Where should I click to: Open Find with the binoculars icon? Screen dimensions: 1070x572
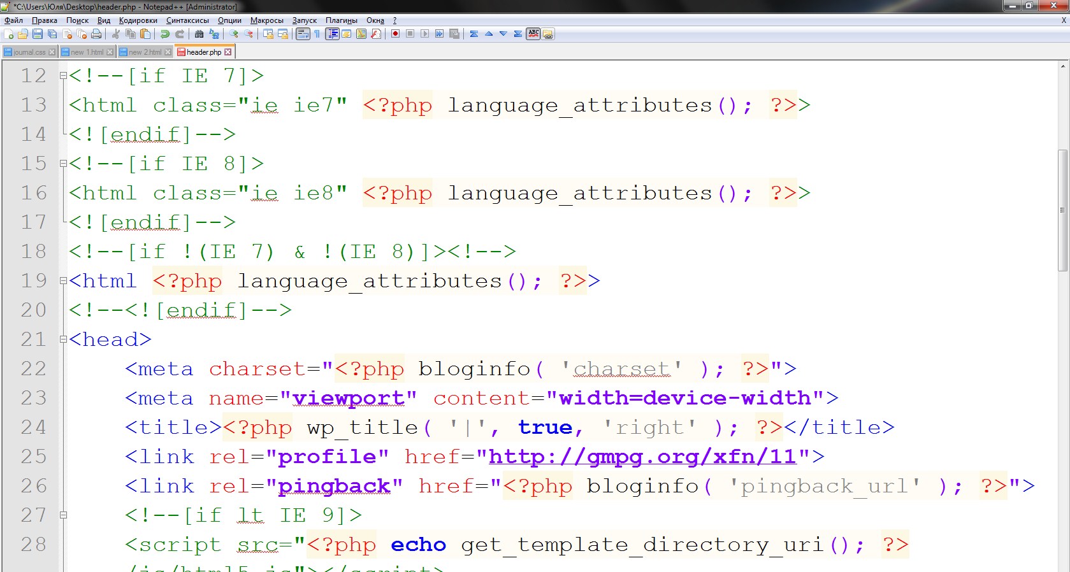pos(199,34)
